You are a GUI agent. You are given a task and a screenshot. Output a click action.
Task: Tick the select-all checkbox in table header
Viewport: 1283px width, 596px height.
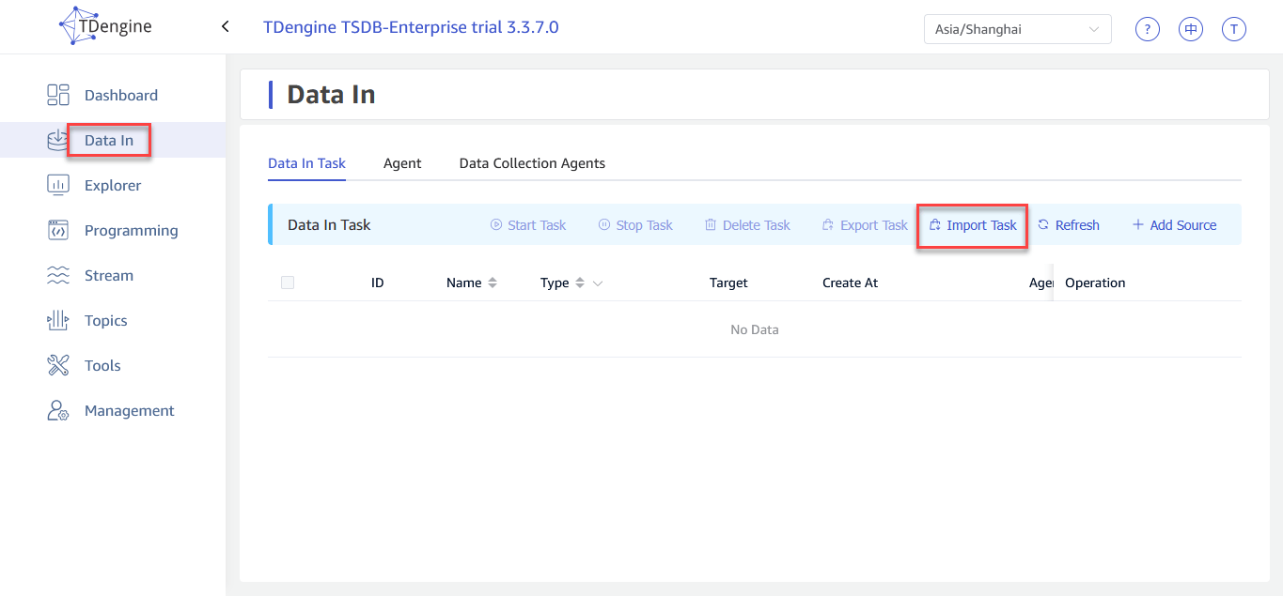point(288,283)
